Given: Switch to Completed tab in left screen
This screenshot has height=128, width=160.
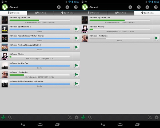Looking at the screenshot, I should (40, 13).
